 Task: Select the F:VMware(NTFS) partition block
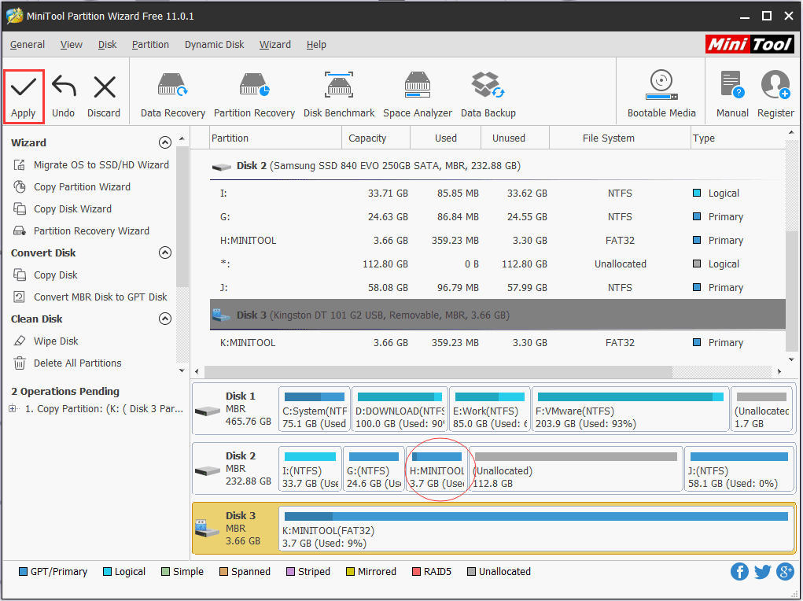click(631, 410)
